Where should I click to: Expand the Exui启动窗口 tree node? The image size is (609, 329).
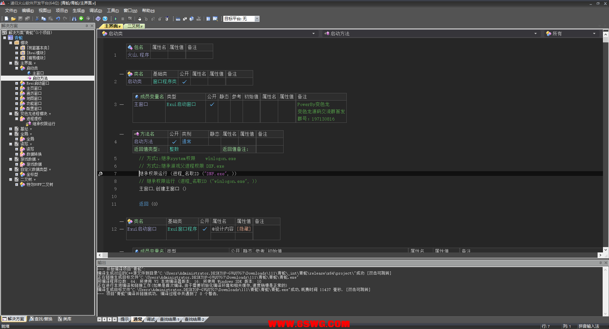(x=16, y=84)
